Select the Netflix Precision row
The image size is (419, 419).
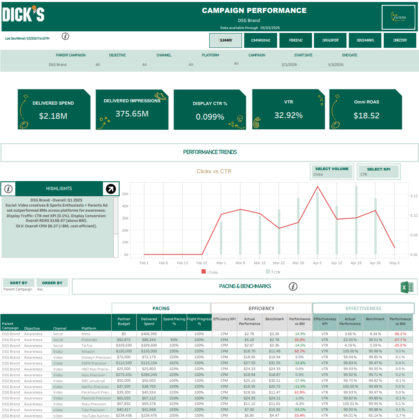207,387
